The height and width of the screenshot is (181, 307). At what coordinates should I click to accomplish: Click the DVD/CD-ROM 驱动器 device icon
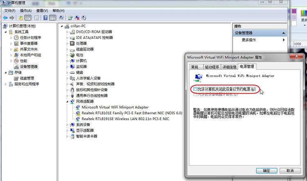(72, 32)
